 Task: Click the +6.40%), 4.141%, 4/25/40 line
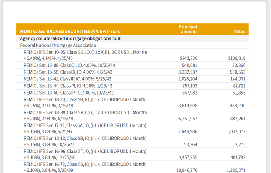(x=48, y=58)
